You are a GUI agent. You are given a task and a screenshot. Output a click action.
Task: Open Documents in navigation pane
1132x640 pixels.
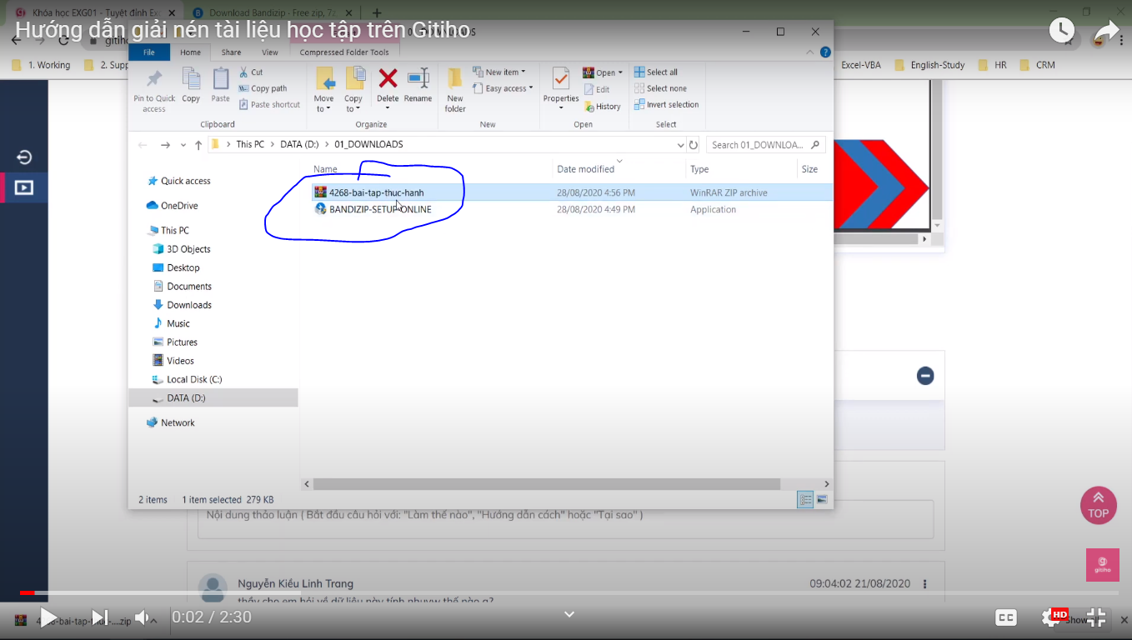183,287
